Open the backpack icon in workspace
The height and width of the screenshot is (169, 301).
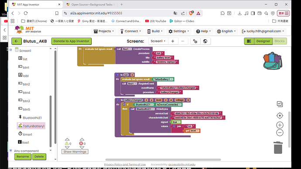tap(272, 61)
